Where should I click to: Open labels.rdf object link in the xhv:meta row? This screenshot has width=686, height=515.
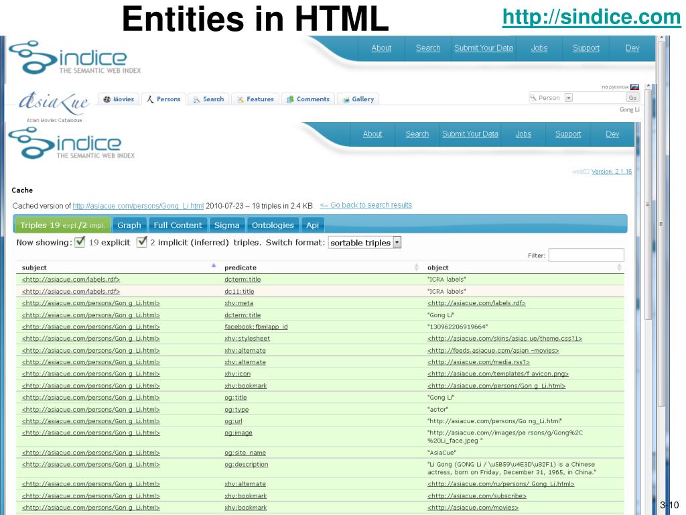(476, 303)
